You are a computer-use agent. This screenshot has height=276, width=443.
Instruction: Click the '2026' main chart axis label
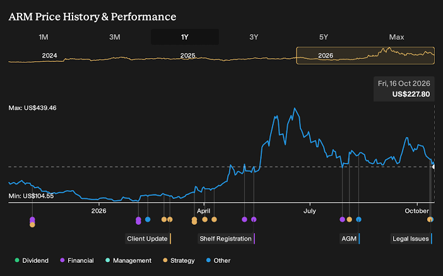(98, 211)
